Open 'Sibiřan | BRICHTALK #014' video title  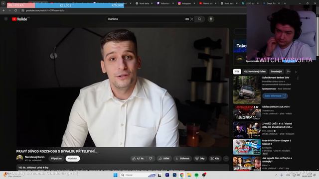tap(276, 107)
